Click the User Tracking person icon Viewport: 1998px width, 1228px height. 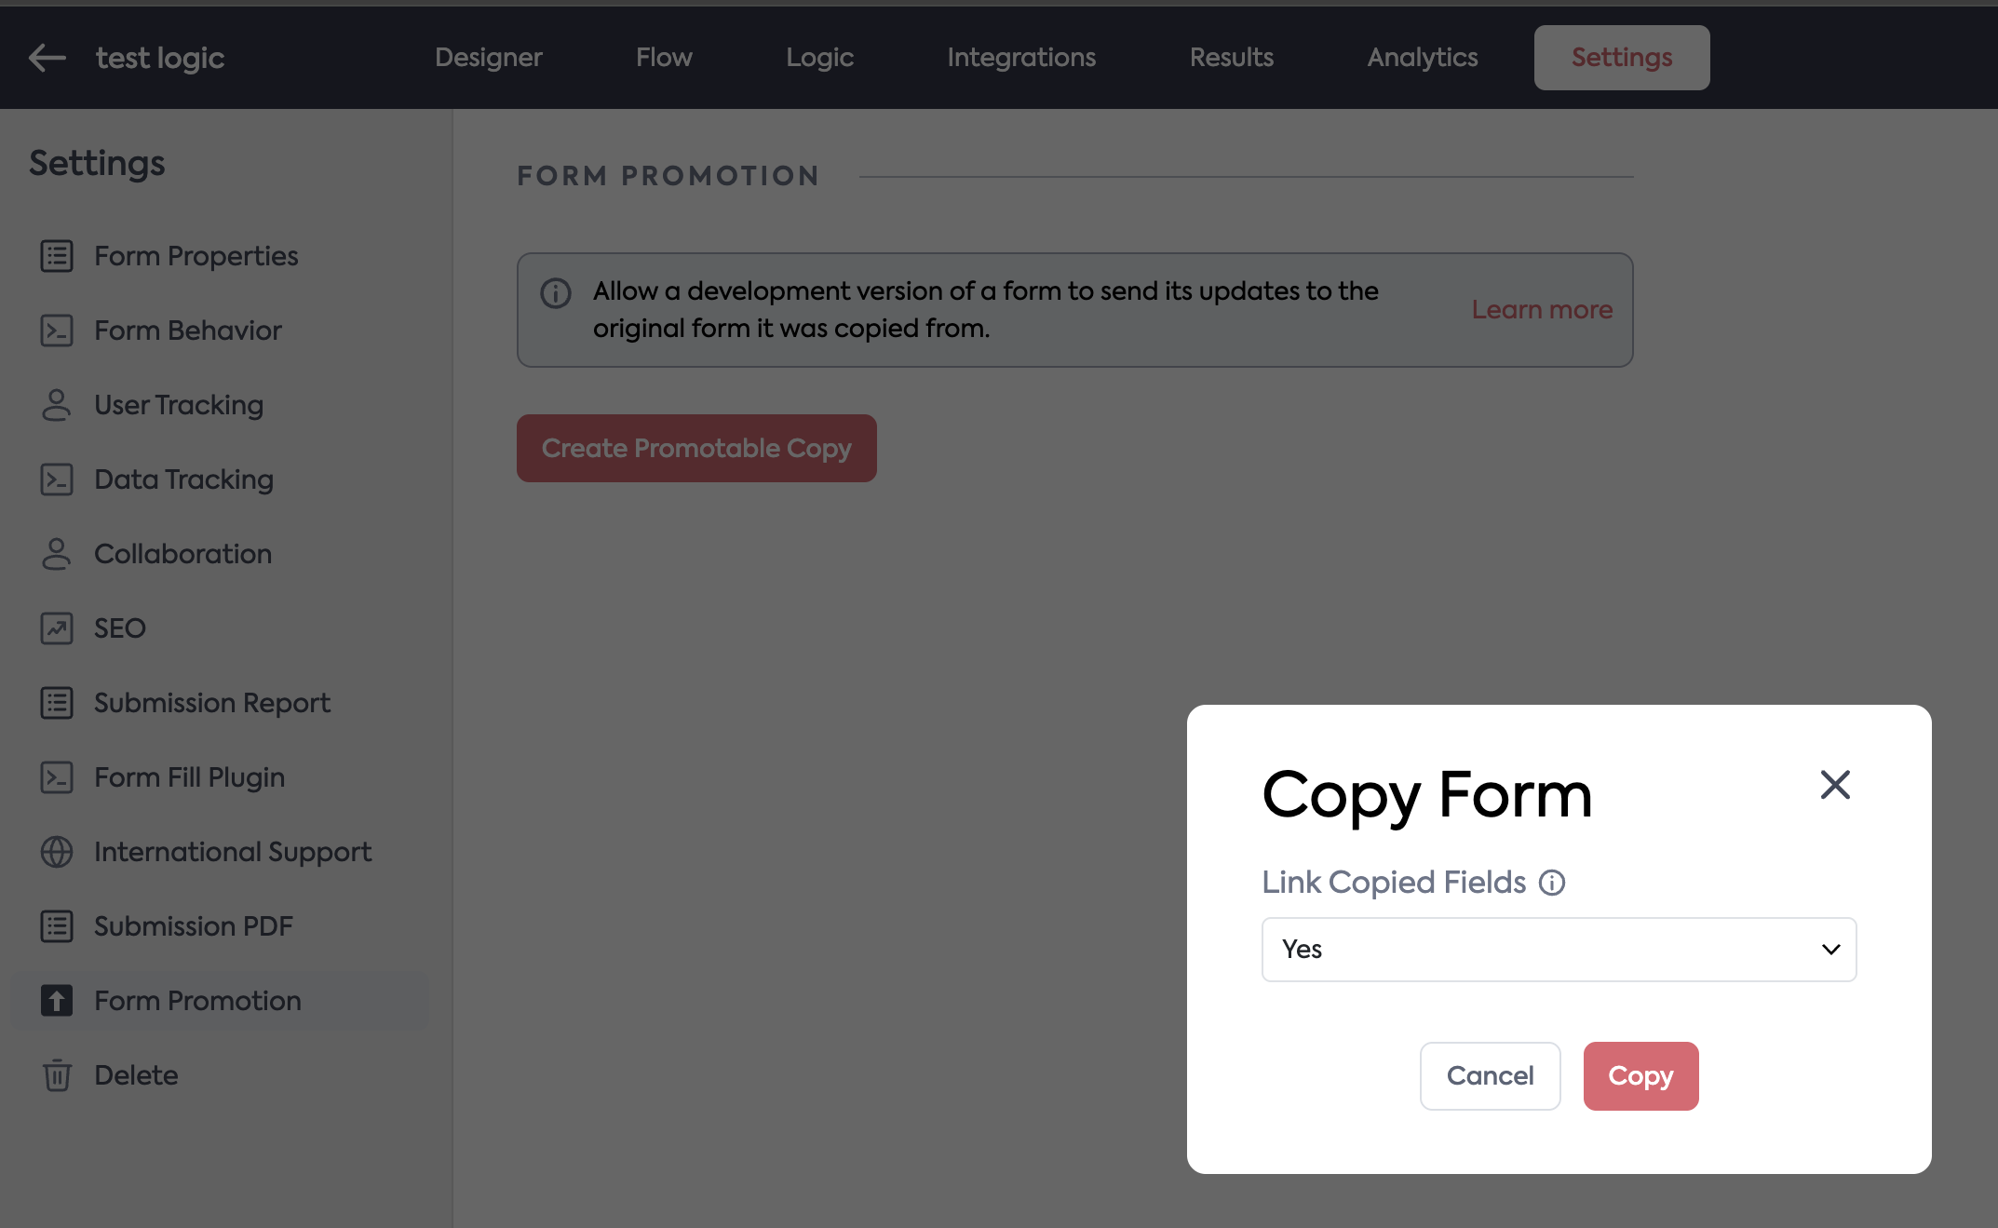[56, 405]
